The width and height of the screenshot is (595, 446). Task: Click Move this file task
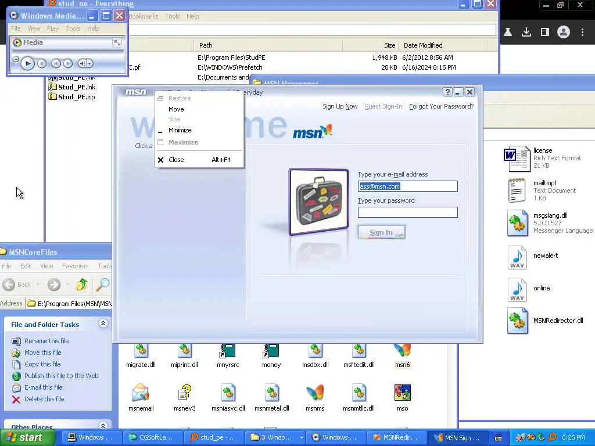42,353
